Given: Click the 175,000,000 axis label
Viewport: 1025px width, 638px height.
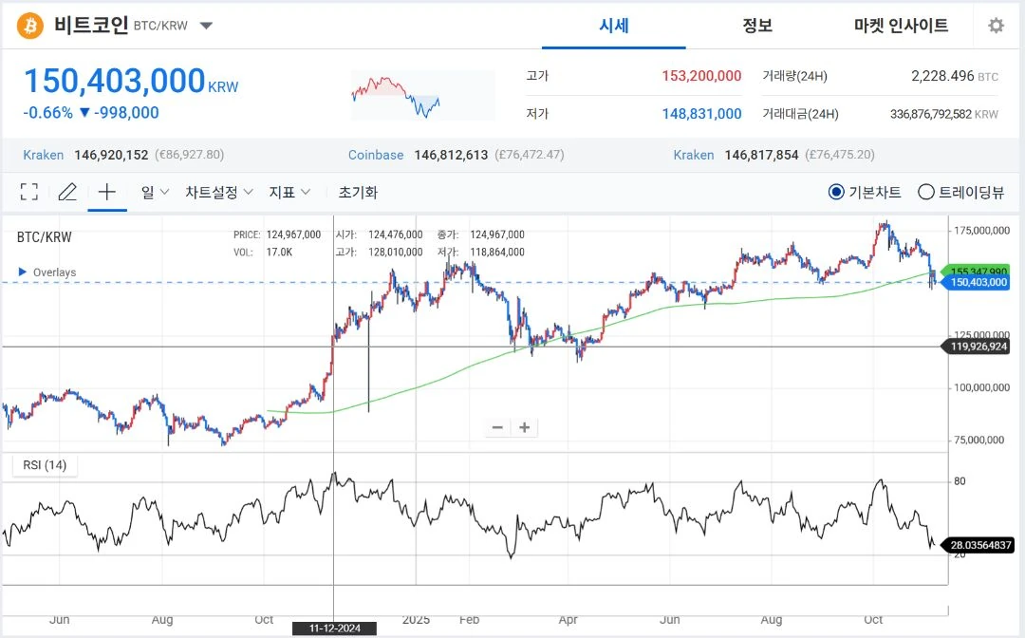Looking at the screenshot, I should pyautogui.click(x=981, y=230).
